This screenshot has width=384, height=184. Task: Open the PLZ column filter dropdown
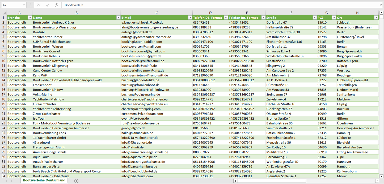click(334, 18)
